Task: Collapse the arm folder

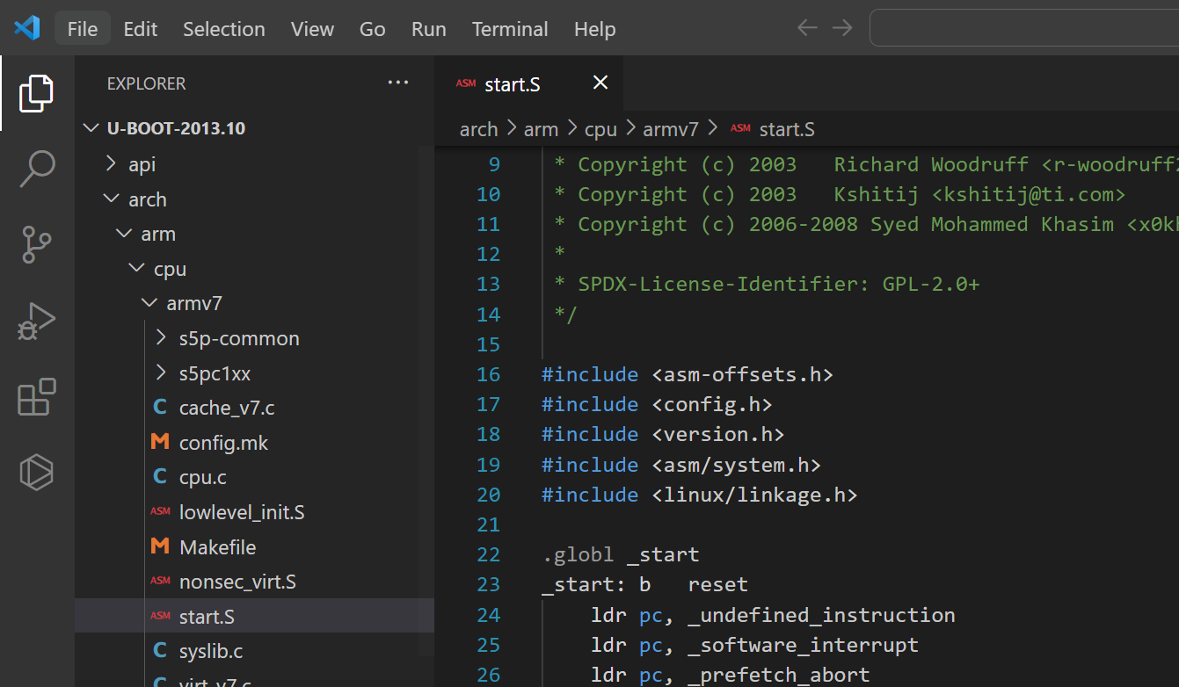Action: click(x=123, y=234)
